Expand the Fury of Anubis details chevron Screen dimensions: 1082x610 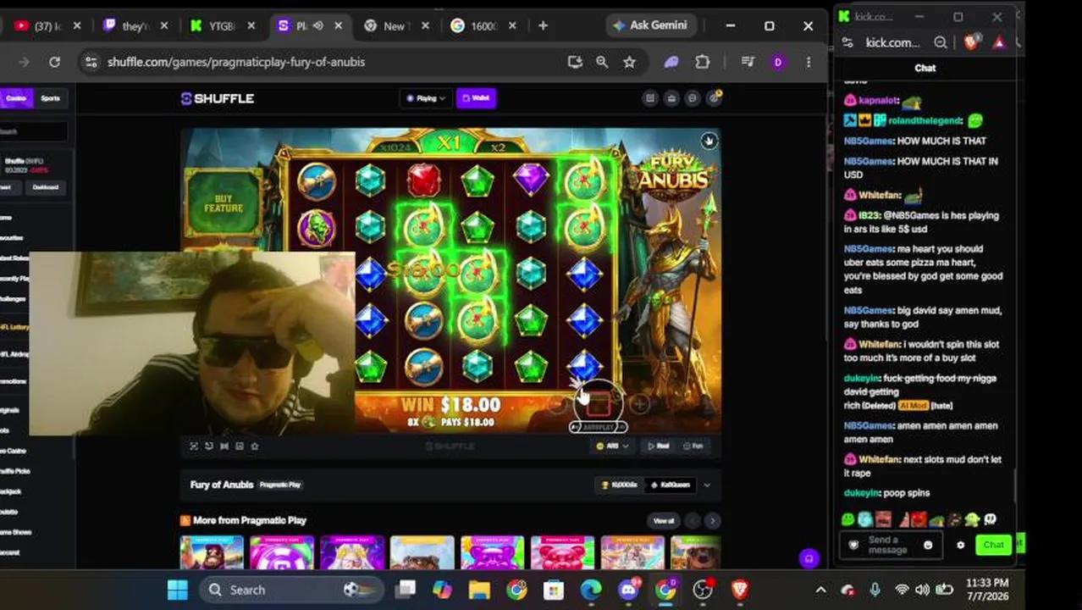point(707,485)
